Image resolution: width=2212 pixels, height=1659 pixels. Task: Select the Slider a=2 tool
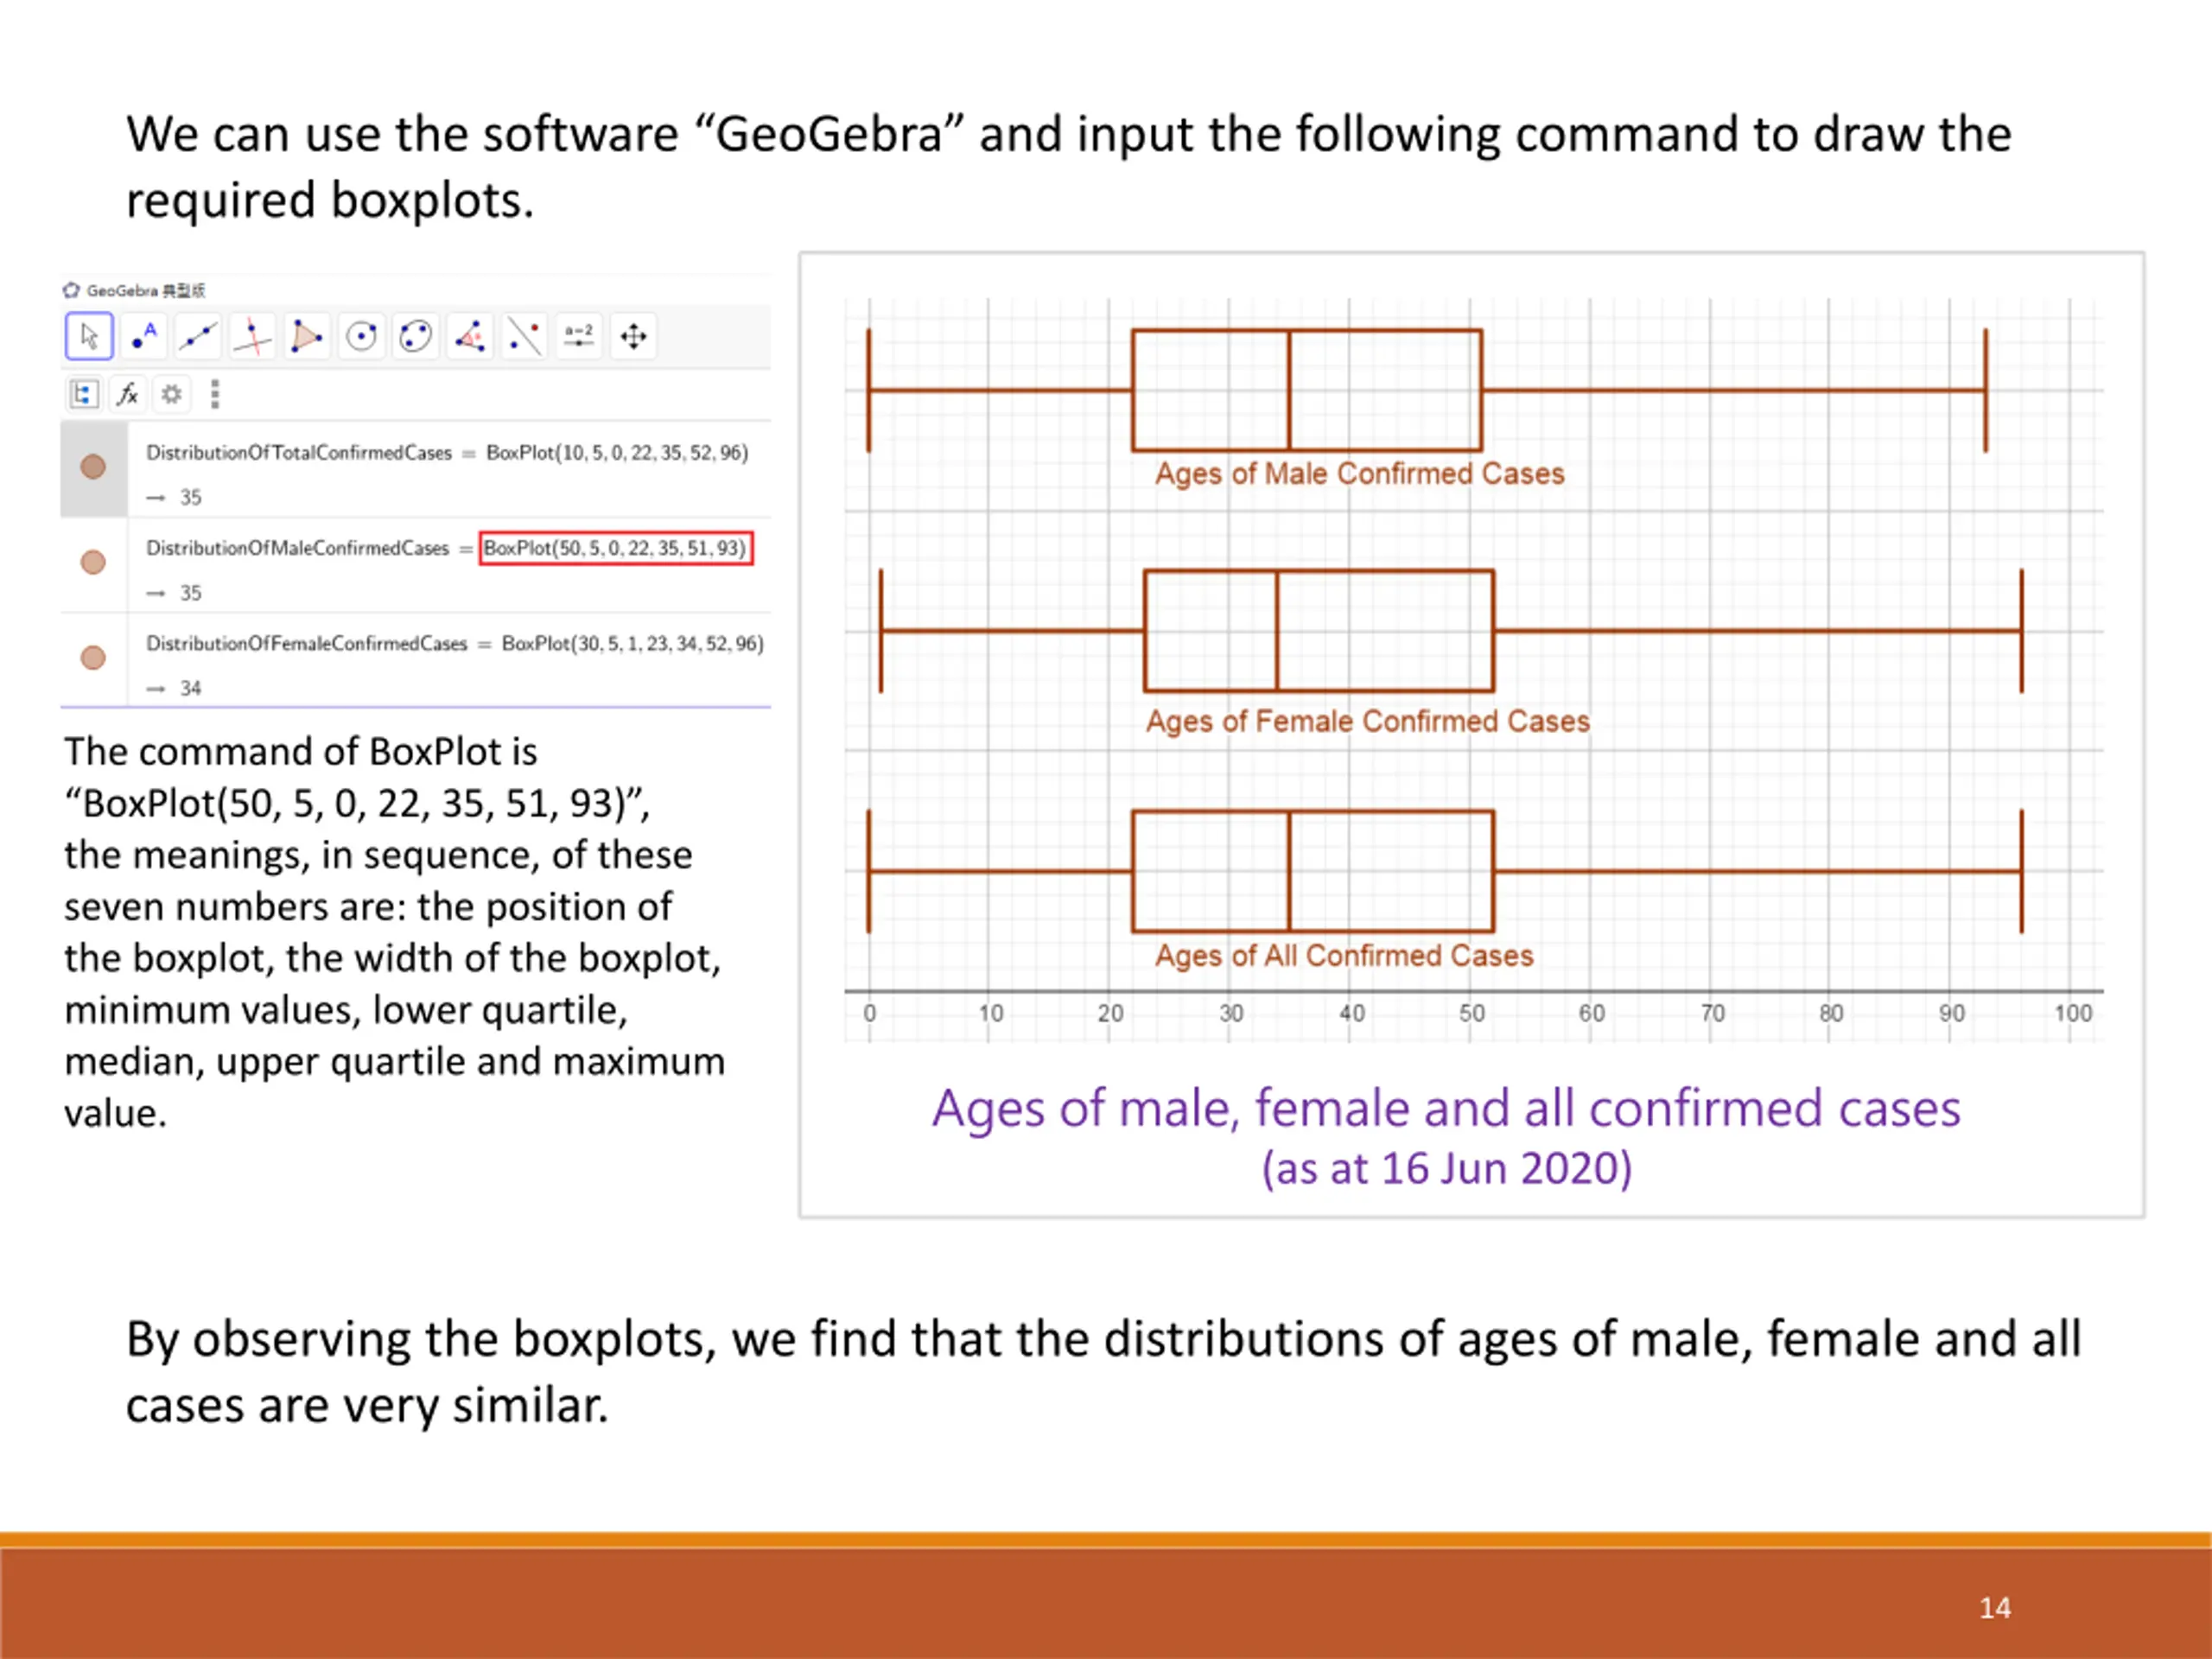click(578, 336)
